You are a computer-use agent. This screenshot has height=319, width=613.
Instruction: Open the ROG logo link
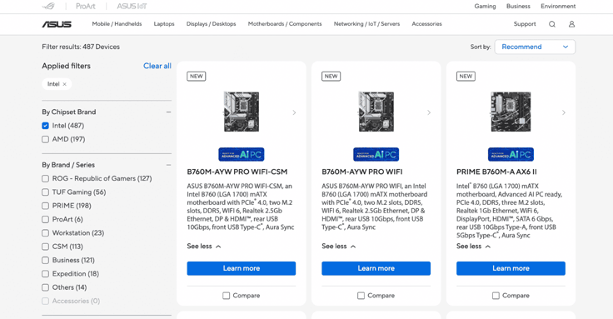pos(49,7)
